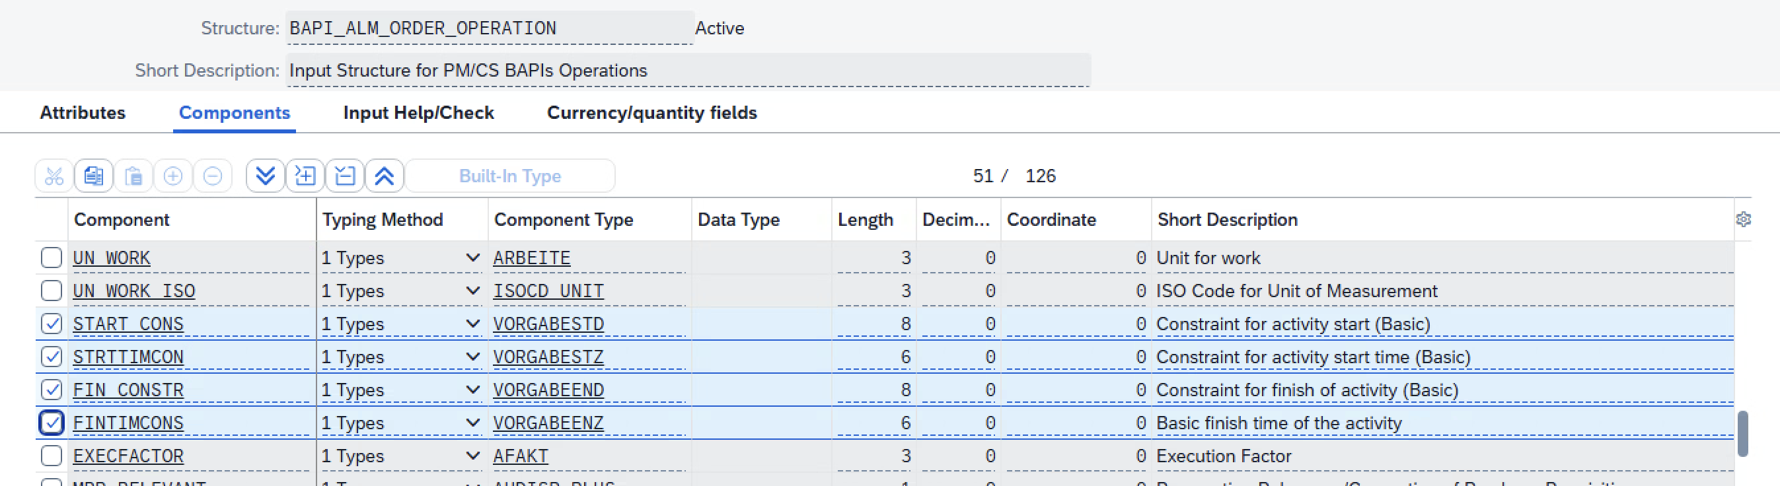Open Typing Method dropdown for EXECFACTOR
This screenshot has width=1780, height=486.
click(x=472, y=456)
